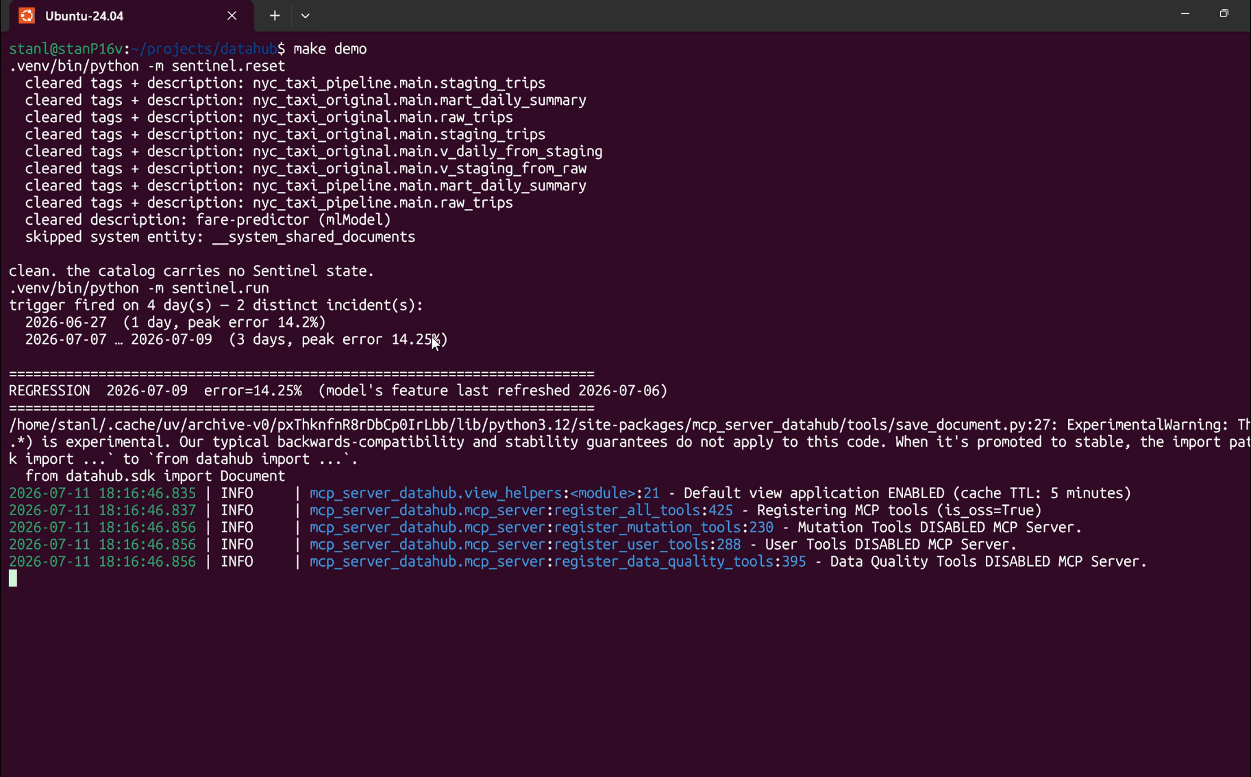
Task: Expand the new tab profile dropdown chevron
Action: coord(306,16)
